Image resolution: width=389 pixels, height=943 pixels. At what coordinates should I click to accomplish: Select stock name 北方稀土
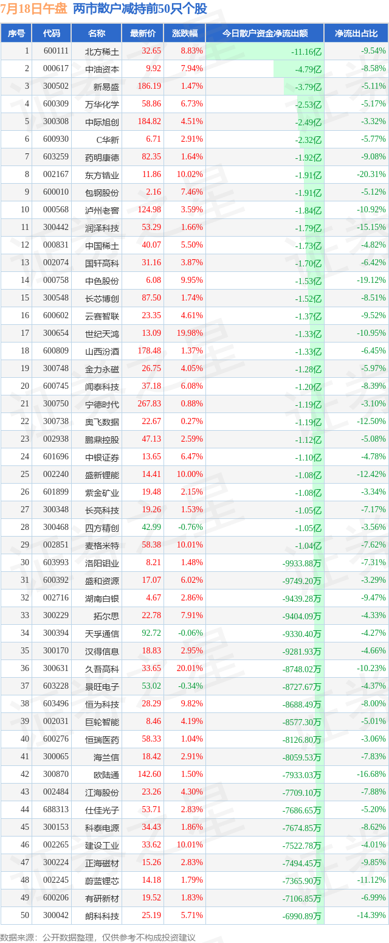102,52
